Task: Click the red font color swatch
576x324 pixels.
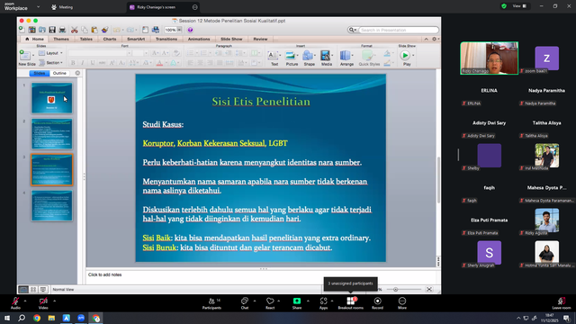Action: (159, 63)
